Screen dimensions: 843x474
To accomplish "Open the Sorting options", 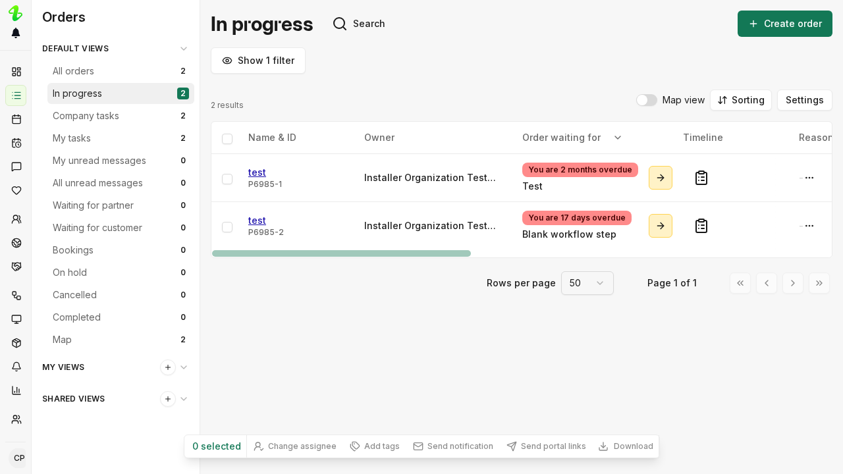I will tap(741, 100).
